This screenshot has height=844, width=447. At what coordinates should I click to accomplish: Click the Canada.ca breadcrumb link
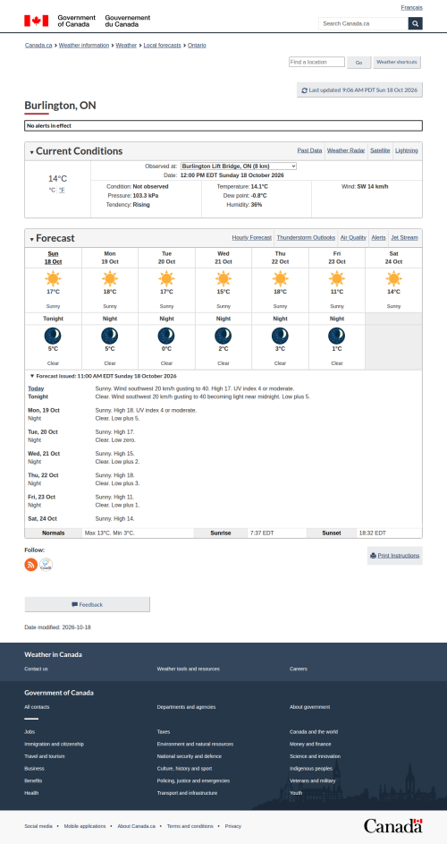click(x=38, y=46)
